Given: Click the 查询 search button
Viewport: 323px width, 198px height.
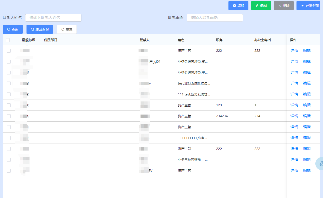Looking at the screenshot, I should pyautogui.click(x=13, y=29).
